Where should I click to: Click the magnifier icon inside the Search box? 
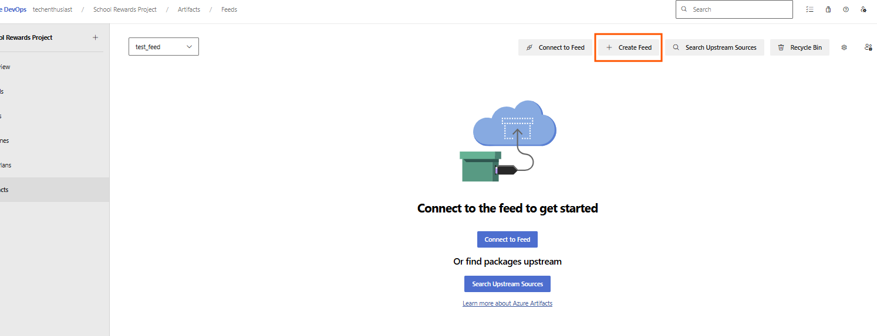[x=684, y=9]
